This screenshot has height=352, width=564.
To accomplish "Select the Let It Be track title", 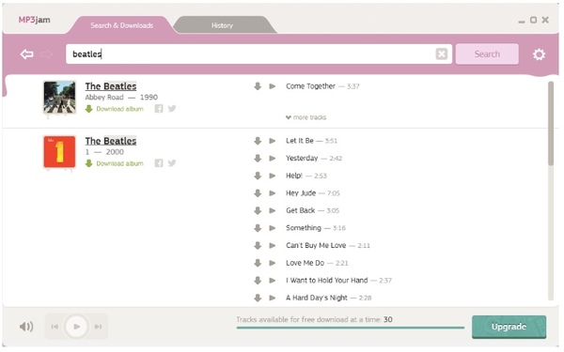I will [x=300, y=141].
